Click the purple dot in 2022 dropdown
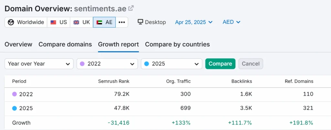 click(82, 64)
